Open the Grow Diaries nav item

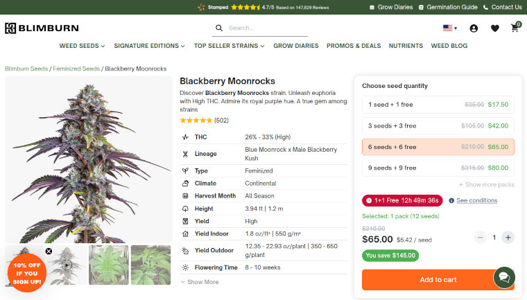(296, 46)
